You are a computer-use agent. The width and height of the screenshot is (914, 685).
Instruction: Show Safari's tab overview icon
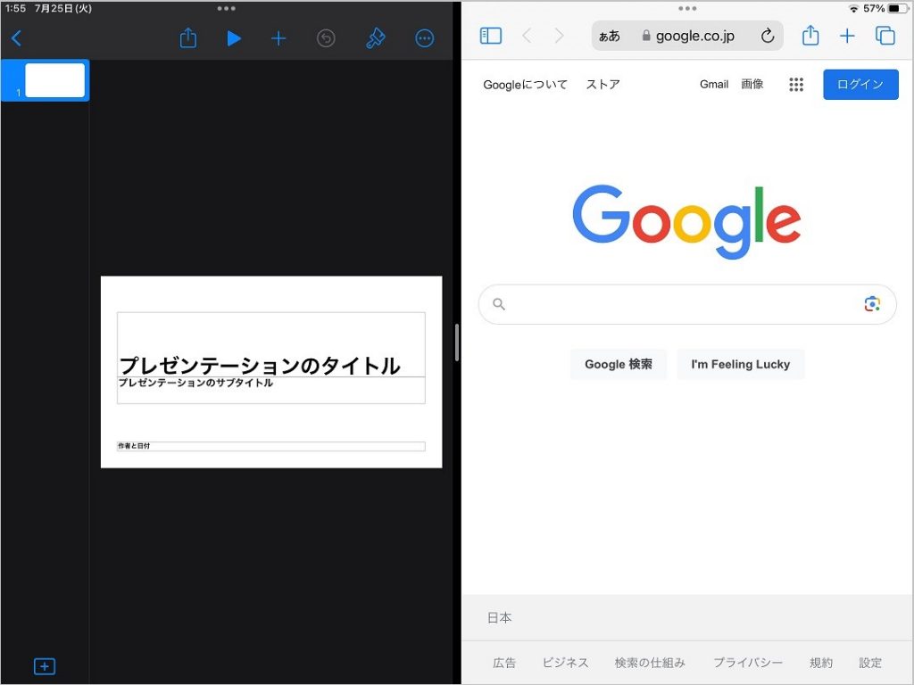point(884,36)
